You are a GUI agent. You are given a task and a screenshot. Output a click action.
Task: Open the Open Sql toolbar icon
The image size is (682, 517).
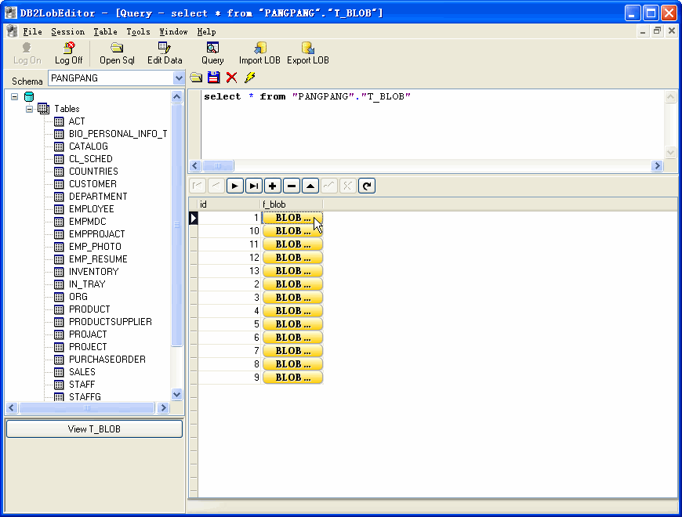tap(117, 53)
